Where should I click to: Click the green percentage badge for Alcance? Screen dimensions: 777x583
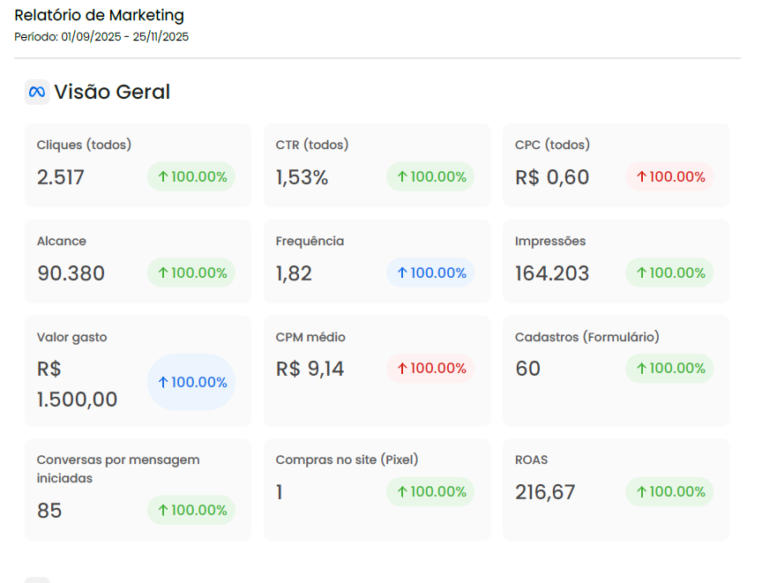coord(191,273)
